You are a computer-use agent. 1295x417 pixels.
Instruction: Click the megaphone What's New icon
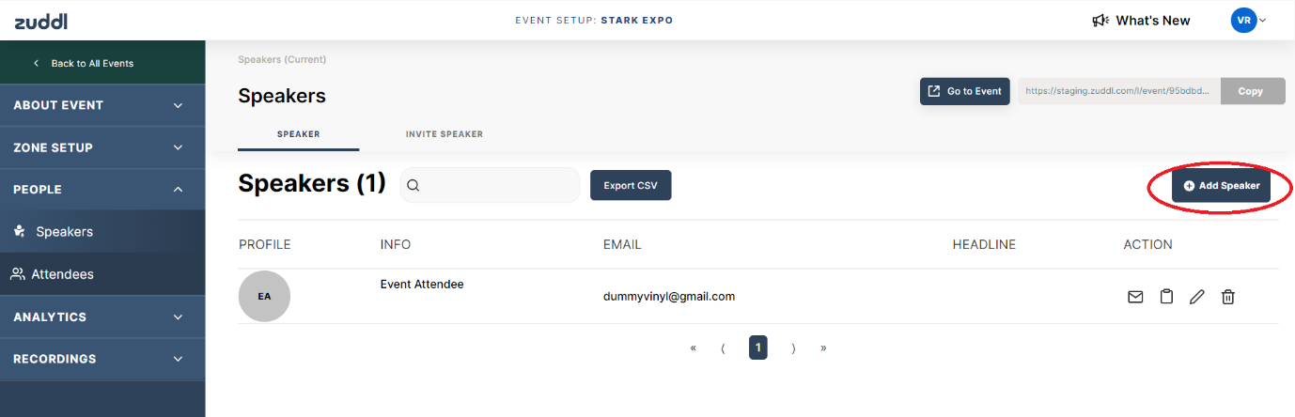[1100, 21]
